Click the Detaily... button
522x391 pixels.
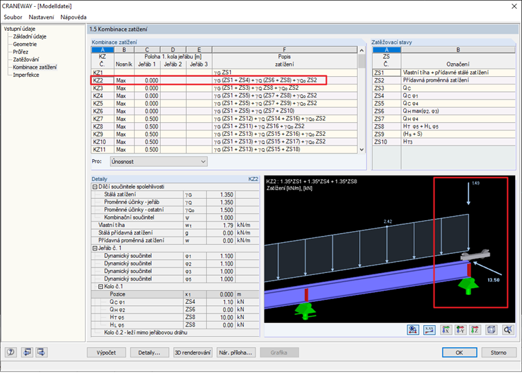149,353
